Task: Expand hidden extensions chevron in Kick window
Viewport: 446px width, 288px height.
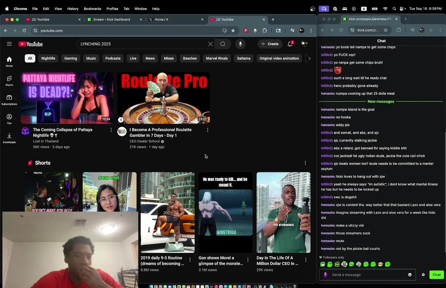Action: pyautogui.click(x=431, y=30)
